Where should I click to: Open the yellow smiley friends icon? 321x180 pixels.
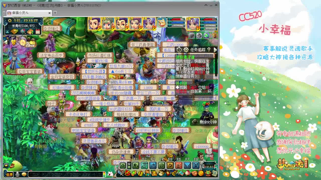coord(201,173)
